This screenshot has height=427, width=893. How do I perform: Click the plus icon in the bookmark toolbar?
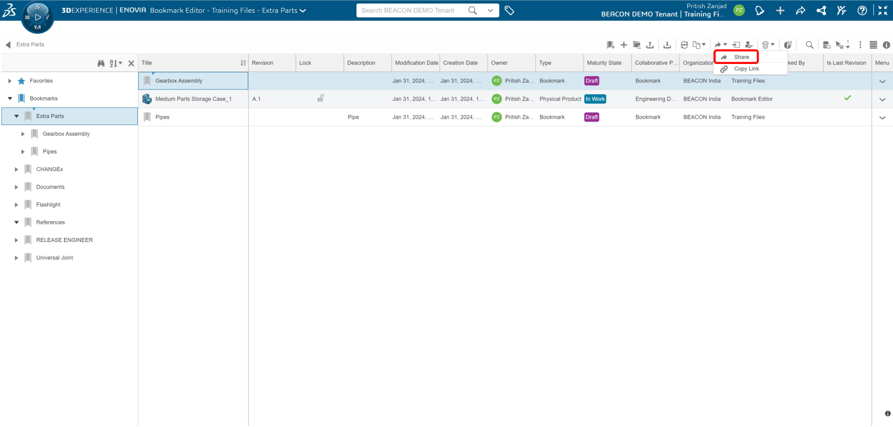[x=624, y=45]
